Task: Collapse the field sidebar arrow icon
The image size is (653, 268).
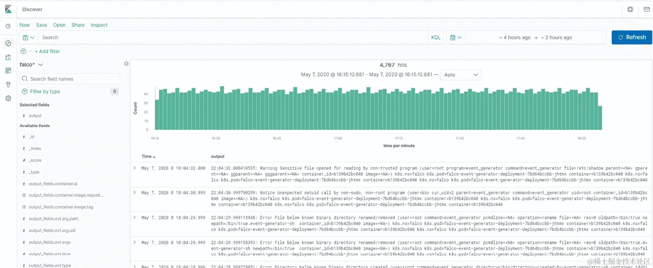Action: 126,64
